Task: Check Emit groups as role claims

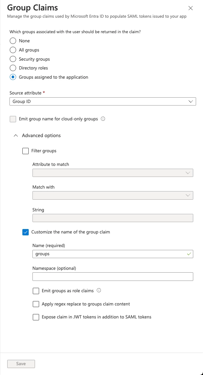Action: coord(36,291)
